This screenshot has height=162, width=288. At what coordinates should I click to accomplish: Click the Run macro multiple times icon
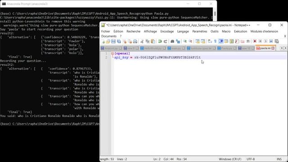tap(271, 41)
